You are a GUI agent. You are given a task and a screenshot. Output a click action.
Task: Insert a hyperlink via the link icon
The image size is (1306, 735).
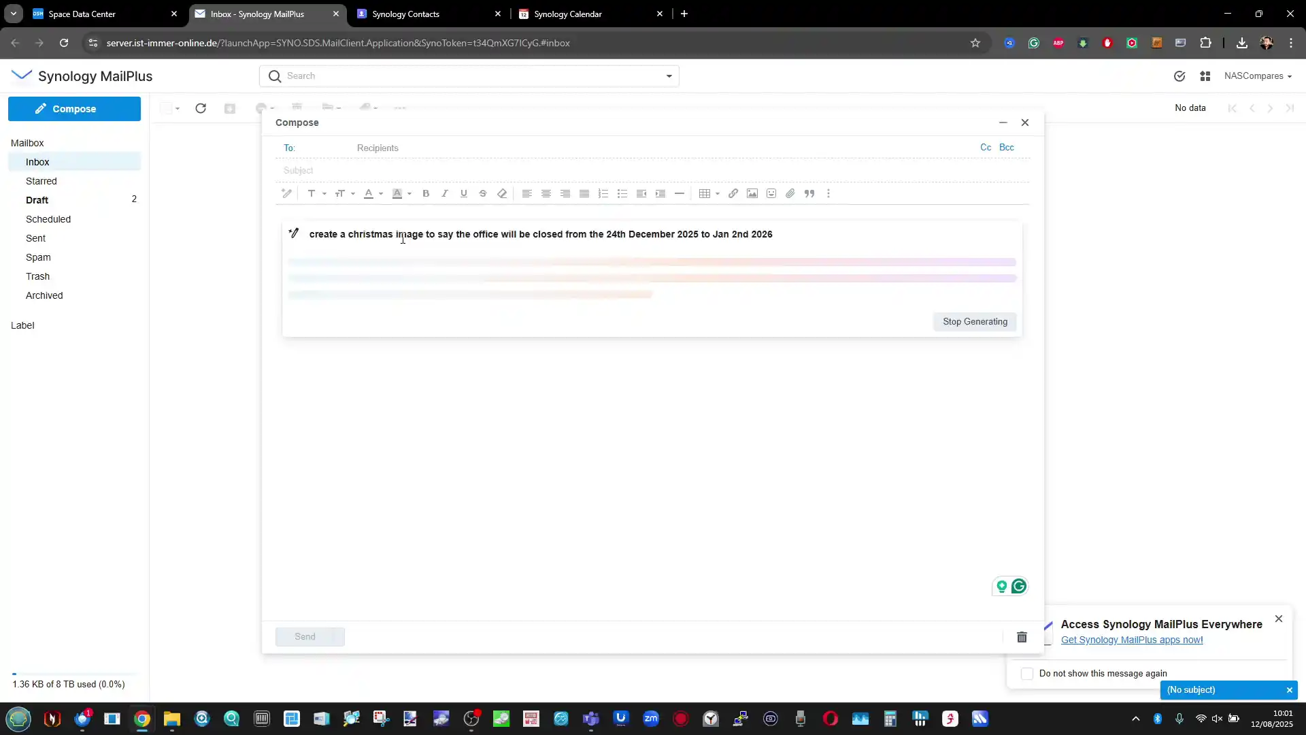coord(733,194)
